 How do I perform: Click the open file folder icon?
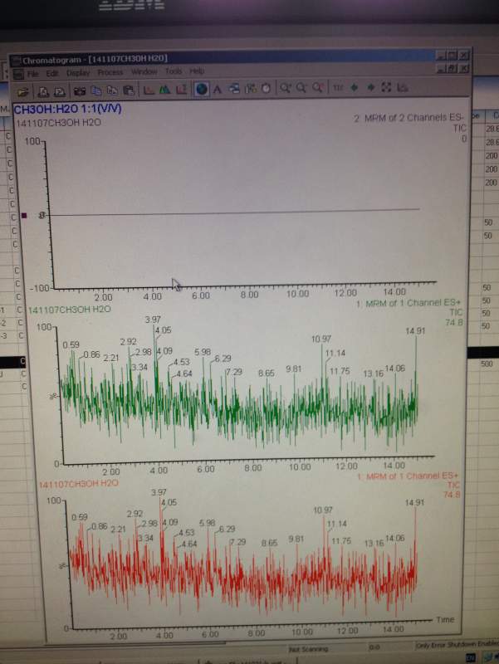[22, 90]
